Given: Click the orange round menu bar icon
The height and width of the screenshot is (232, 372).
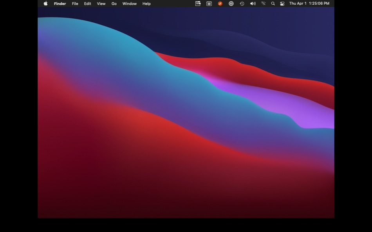Looking at the screenshot, I should click(220, 4).
